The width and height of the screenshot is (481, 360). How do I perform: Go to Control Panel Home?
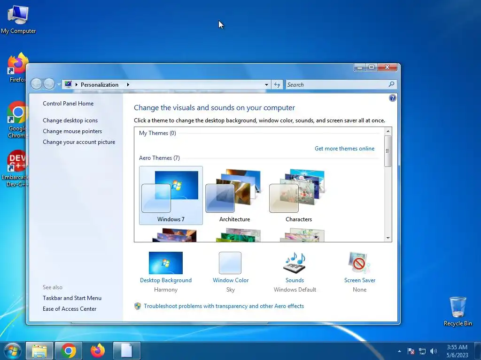[68, 104]
